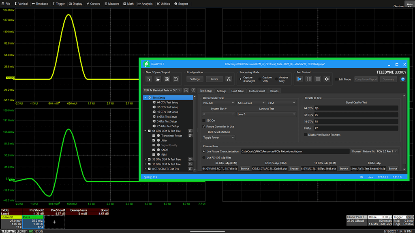This screenshot has height=233, width=415.
Task: Uncheck Fixture Controller in Use
Action: click(203, 127)
